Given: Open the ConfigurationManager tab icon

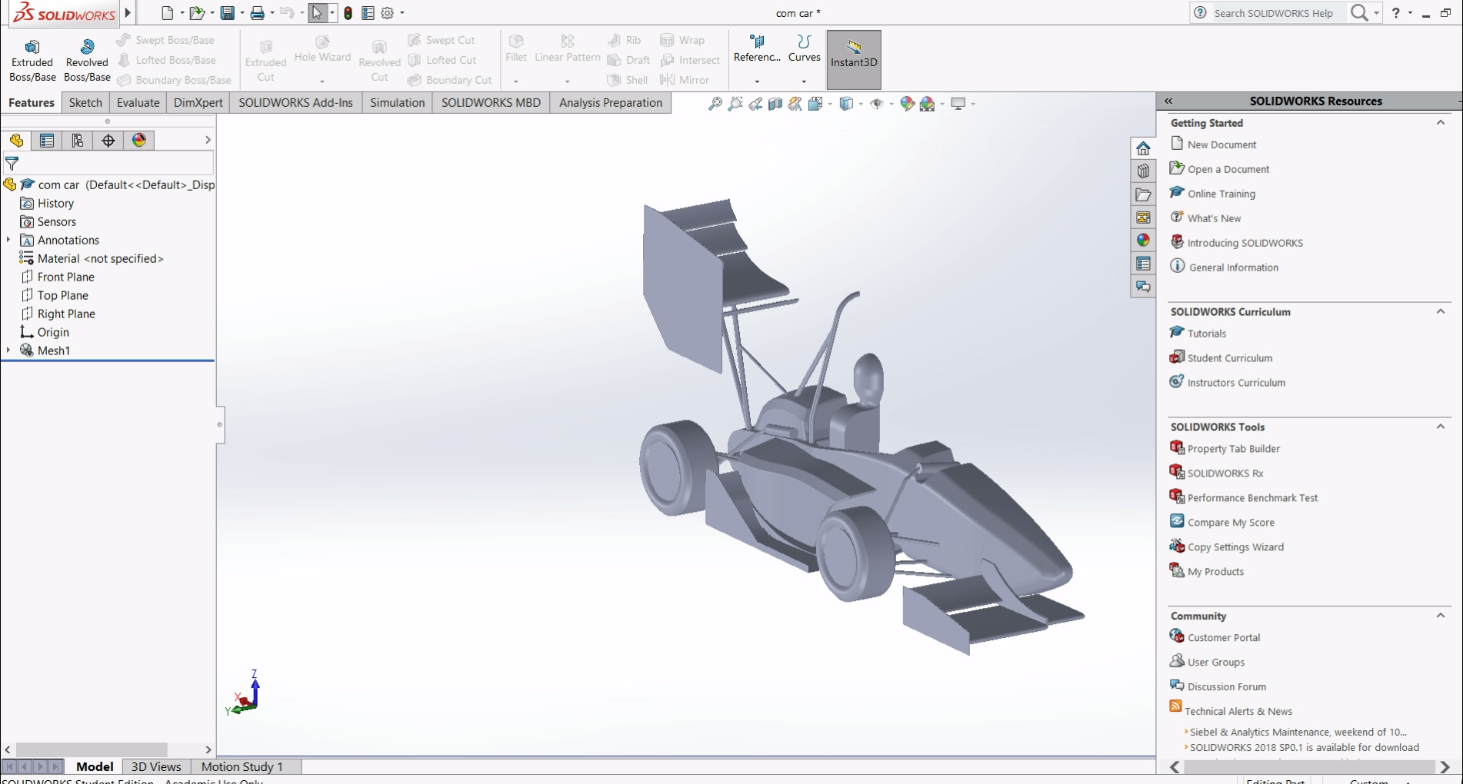Looking at the screenshot, I should [x=78, y=140].
